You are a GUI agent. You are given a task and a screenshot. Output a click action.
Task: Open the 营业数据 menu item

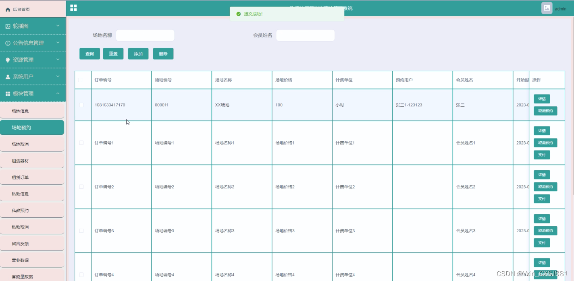[32, 260]
